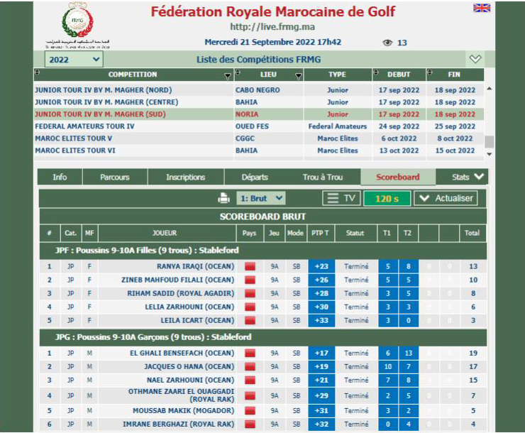Click the TV mode button
525x433 pixels.
click(341, 199)
